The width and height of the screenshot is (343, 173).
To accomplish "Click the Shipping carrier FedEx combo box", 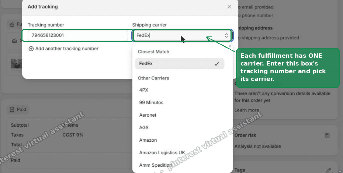I will point(182,35).
